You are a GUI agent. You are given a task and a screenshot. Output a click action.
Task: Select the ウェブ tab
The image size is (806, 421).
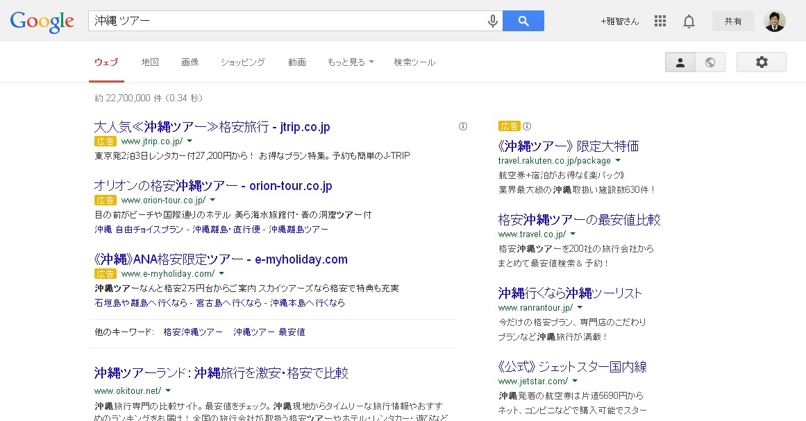pyautogui.click(x=106, y=62)
